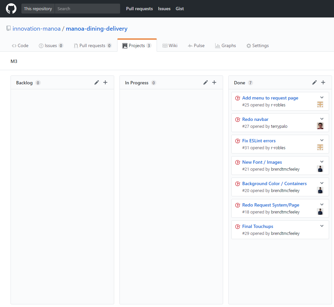Expand options for Fix ESLint errors card

(x=322, y=140)
